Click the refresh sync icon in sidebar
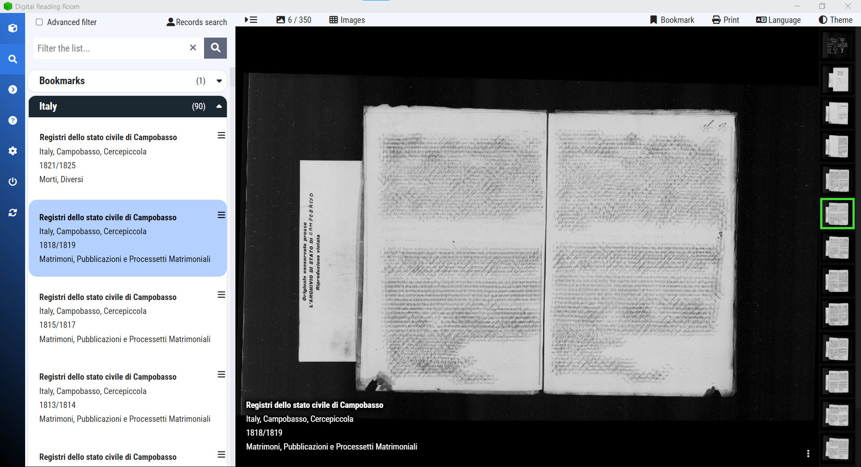The width and height of the screenshot is (861, 467). click(x=13, y=213)
